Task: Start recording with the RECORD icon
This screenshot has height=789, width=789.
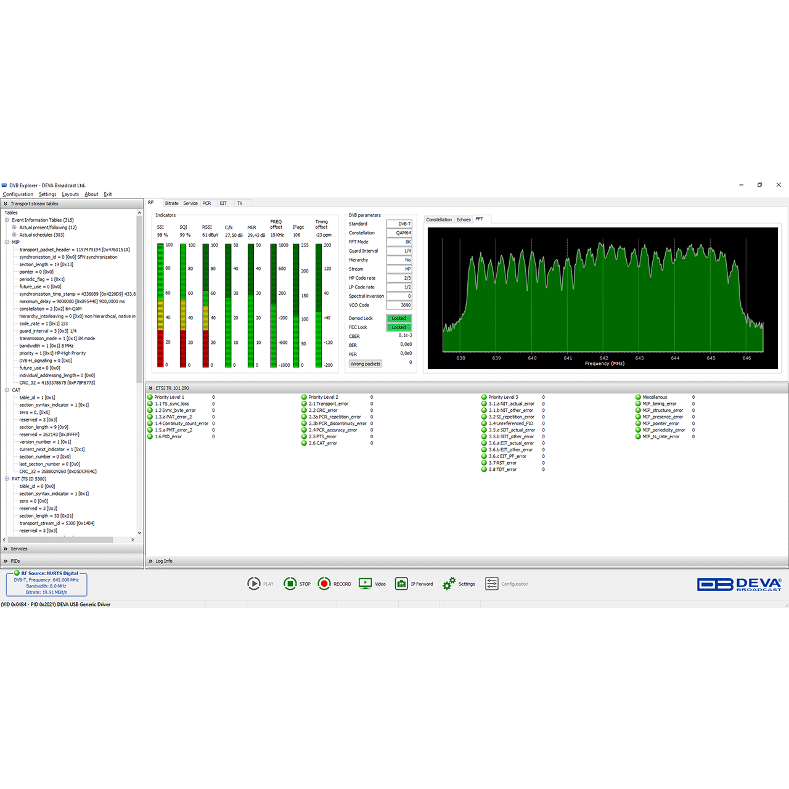Action: [x=324, y=583]
